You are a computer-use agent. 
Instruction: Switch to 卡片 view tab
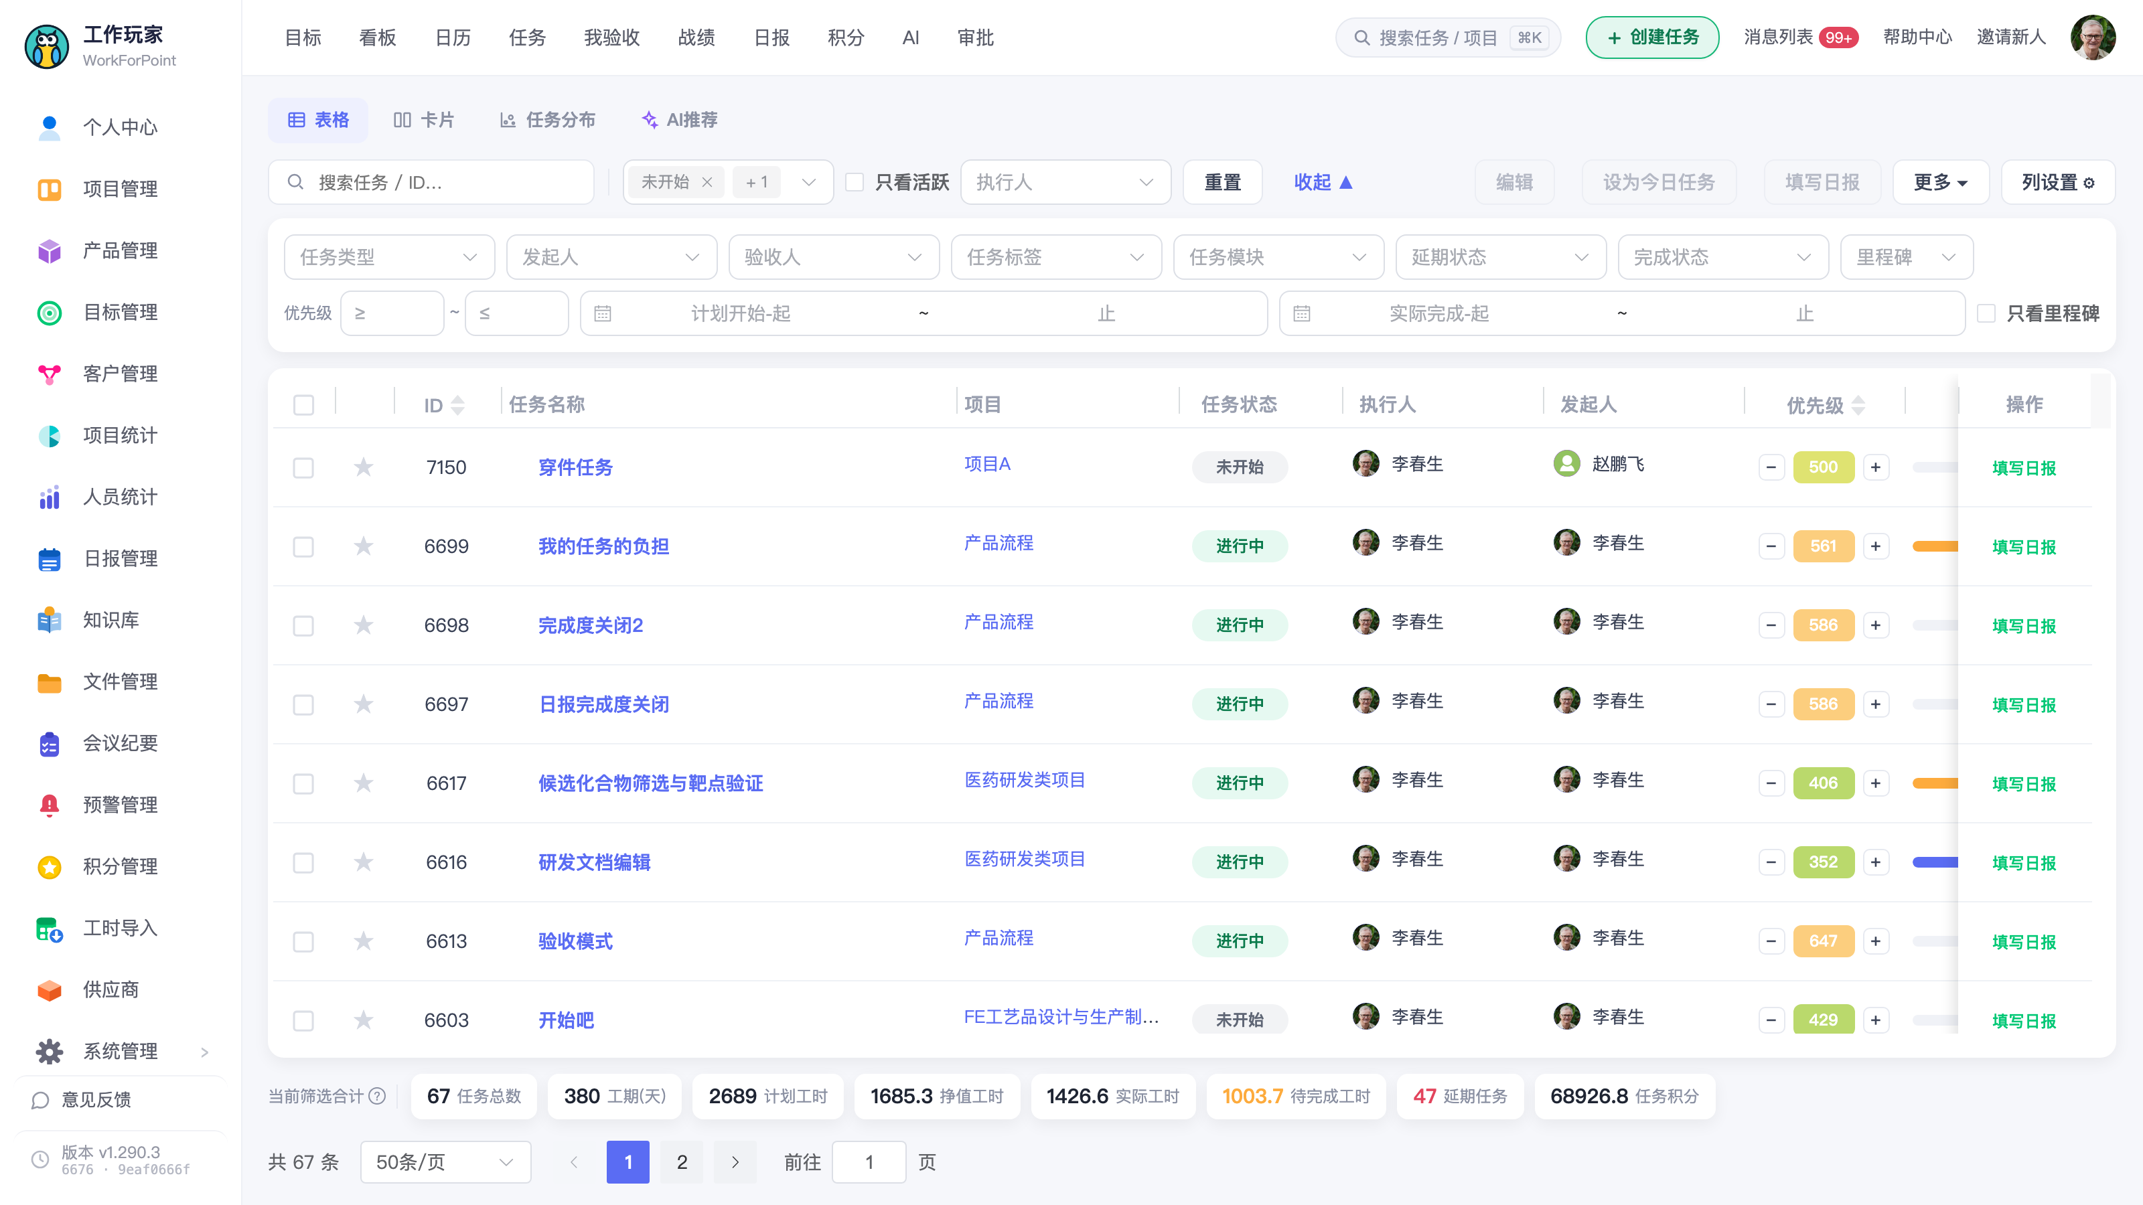point(423,120)
